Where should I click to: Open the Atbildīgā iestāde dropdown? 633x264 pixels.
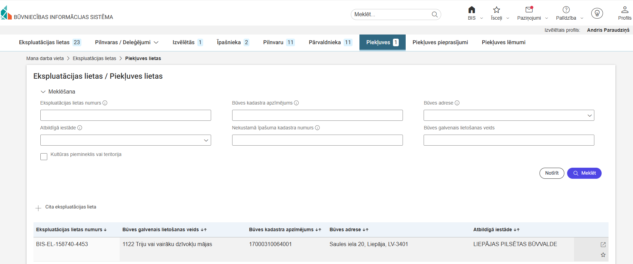click(x=206, y=140)
